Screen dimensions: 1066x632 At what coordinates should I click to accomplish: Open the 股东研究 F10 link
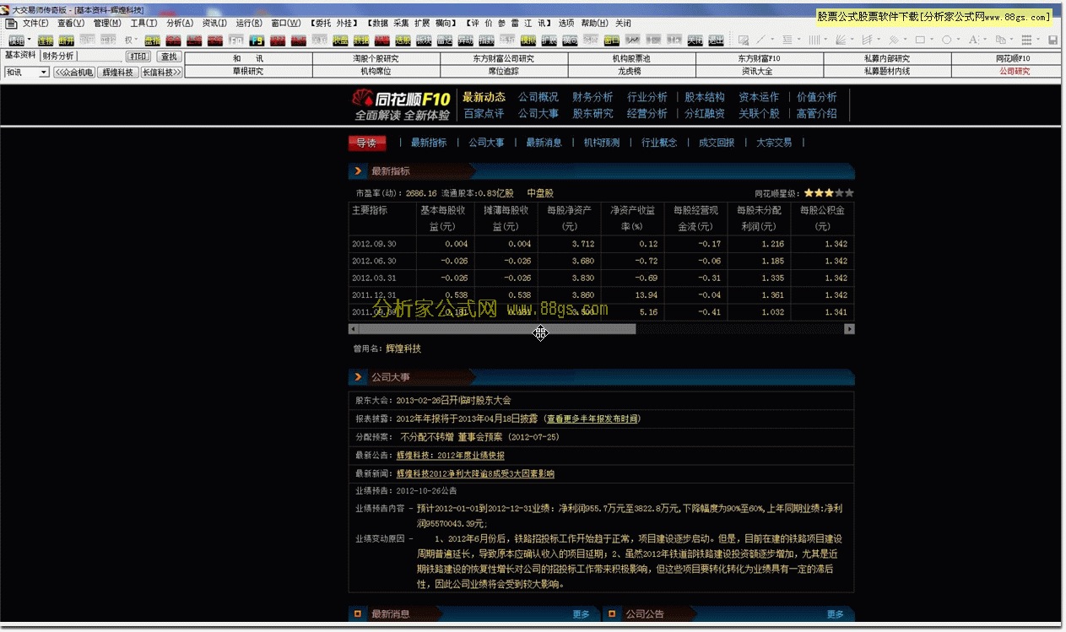click(593, 113)
